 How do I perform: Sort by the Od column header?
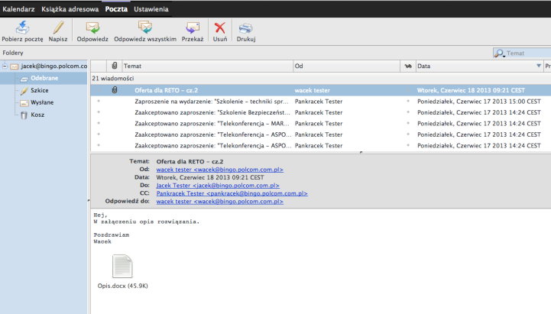click(346, 66)
